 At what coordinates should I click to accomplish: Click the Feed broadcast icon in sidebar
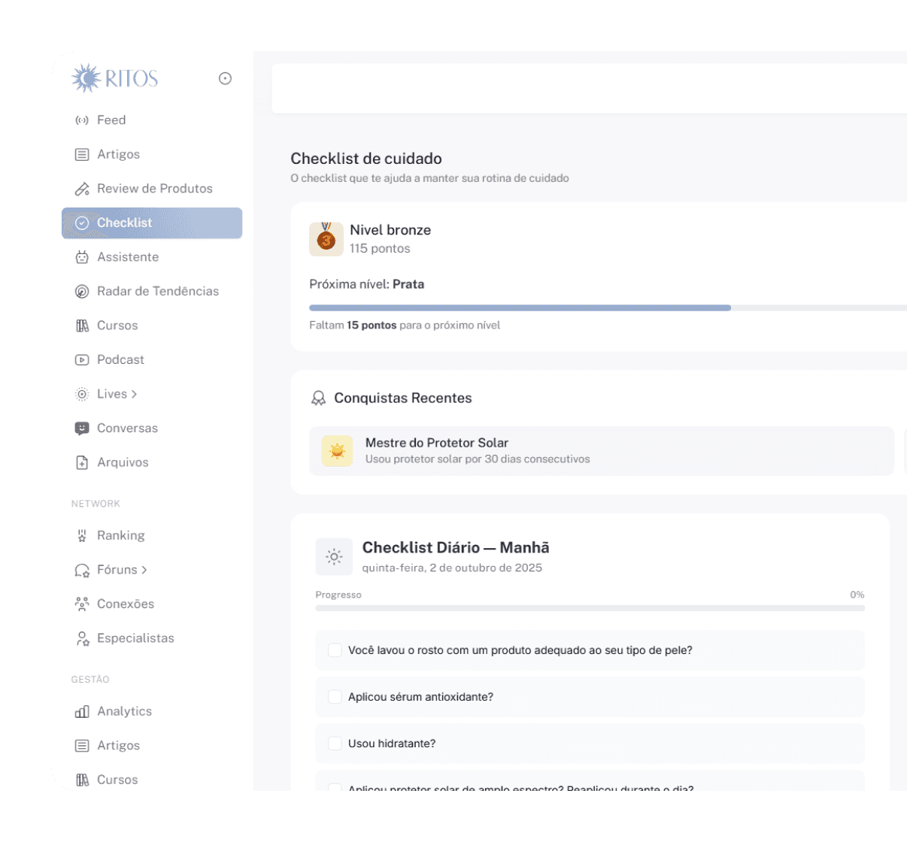tap(82, 120)
